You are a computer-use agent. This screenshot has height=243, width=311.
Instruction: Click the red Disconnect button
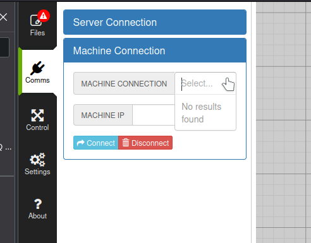(145, 143)
